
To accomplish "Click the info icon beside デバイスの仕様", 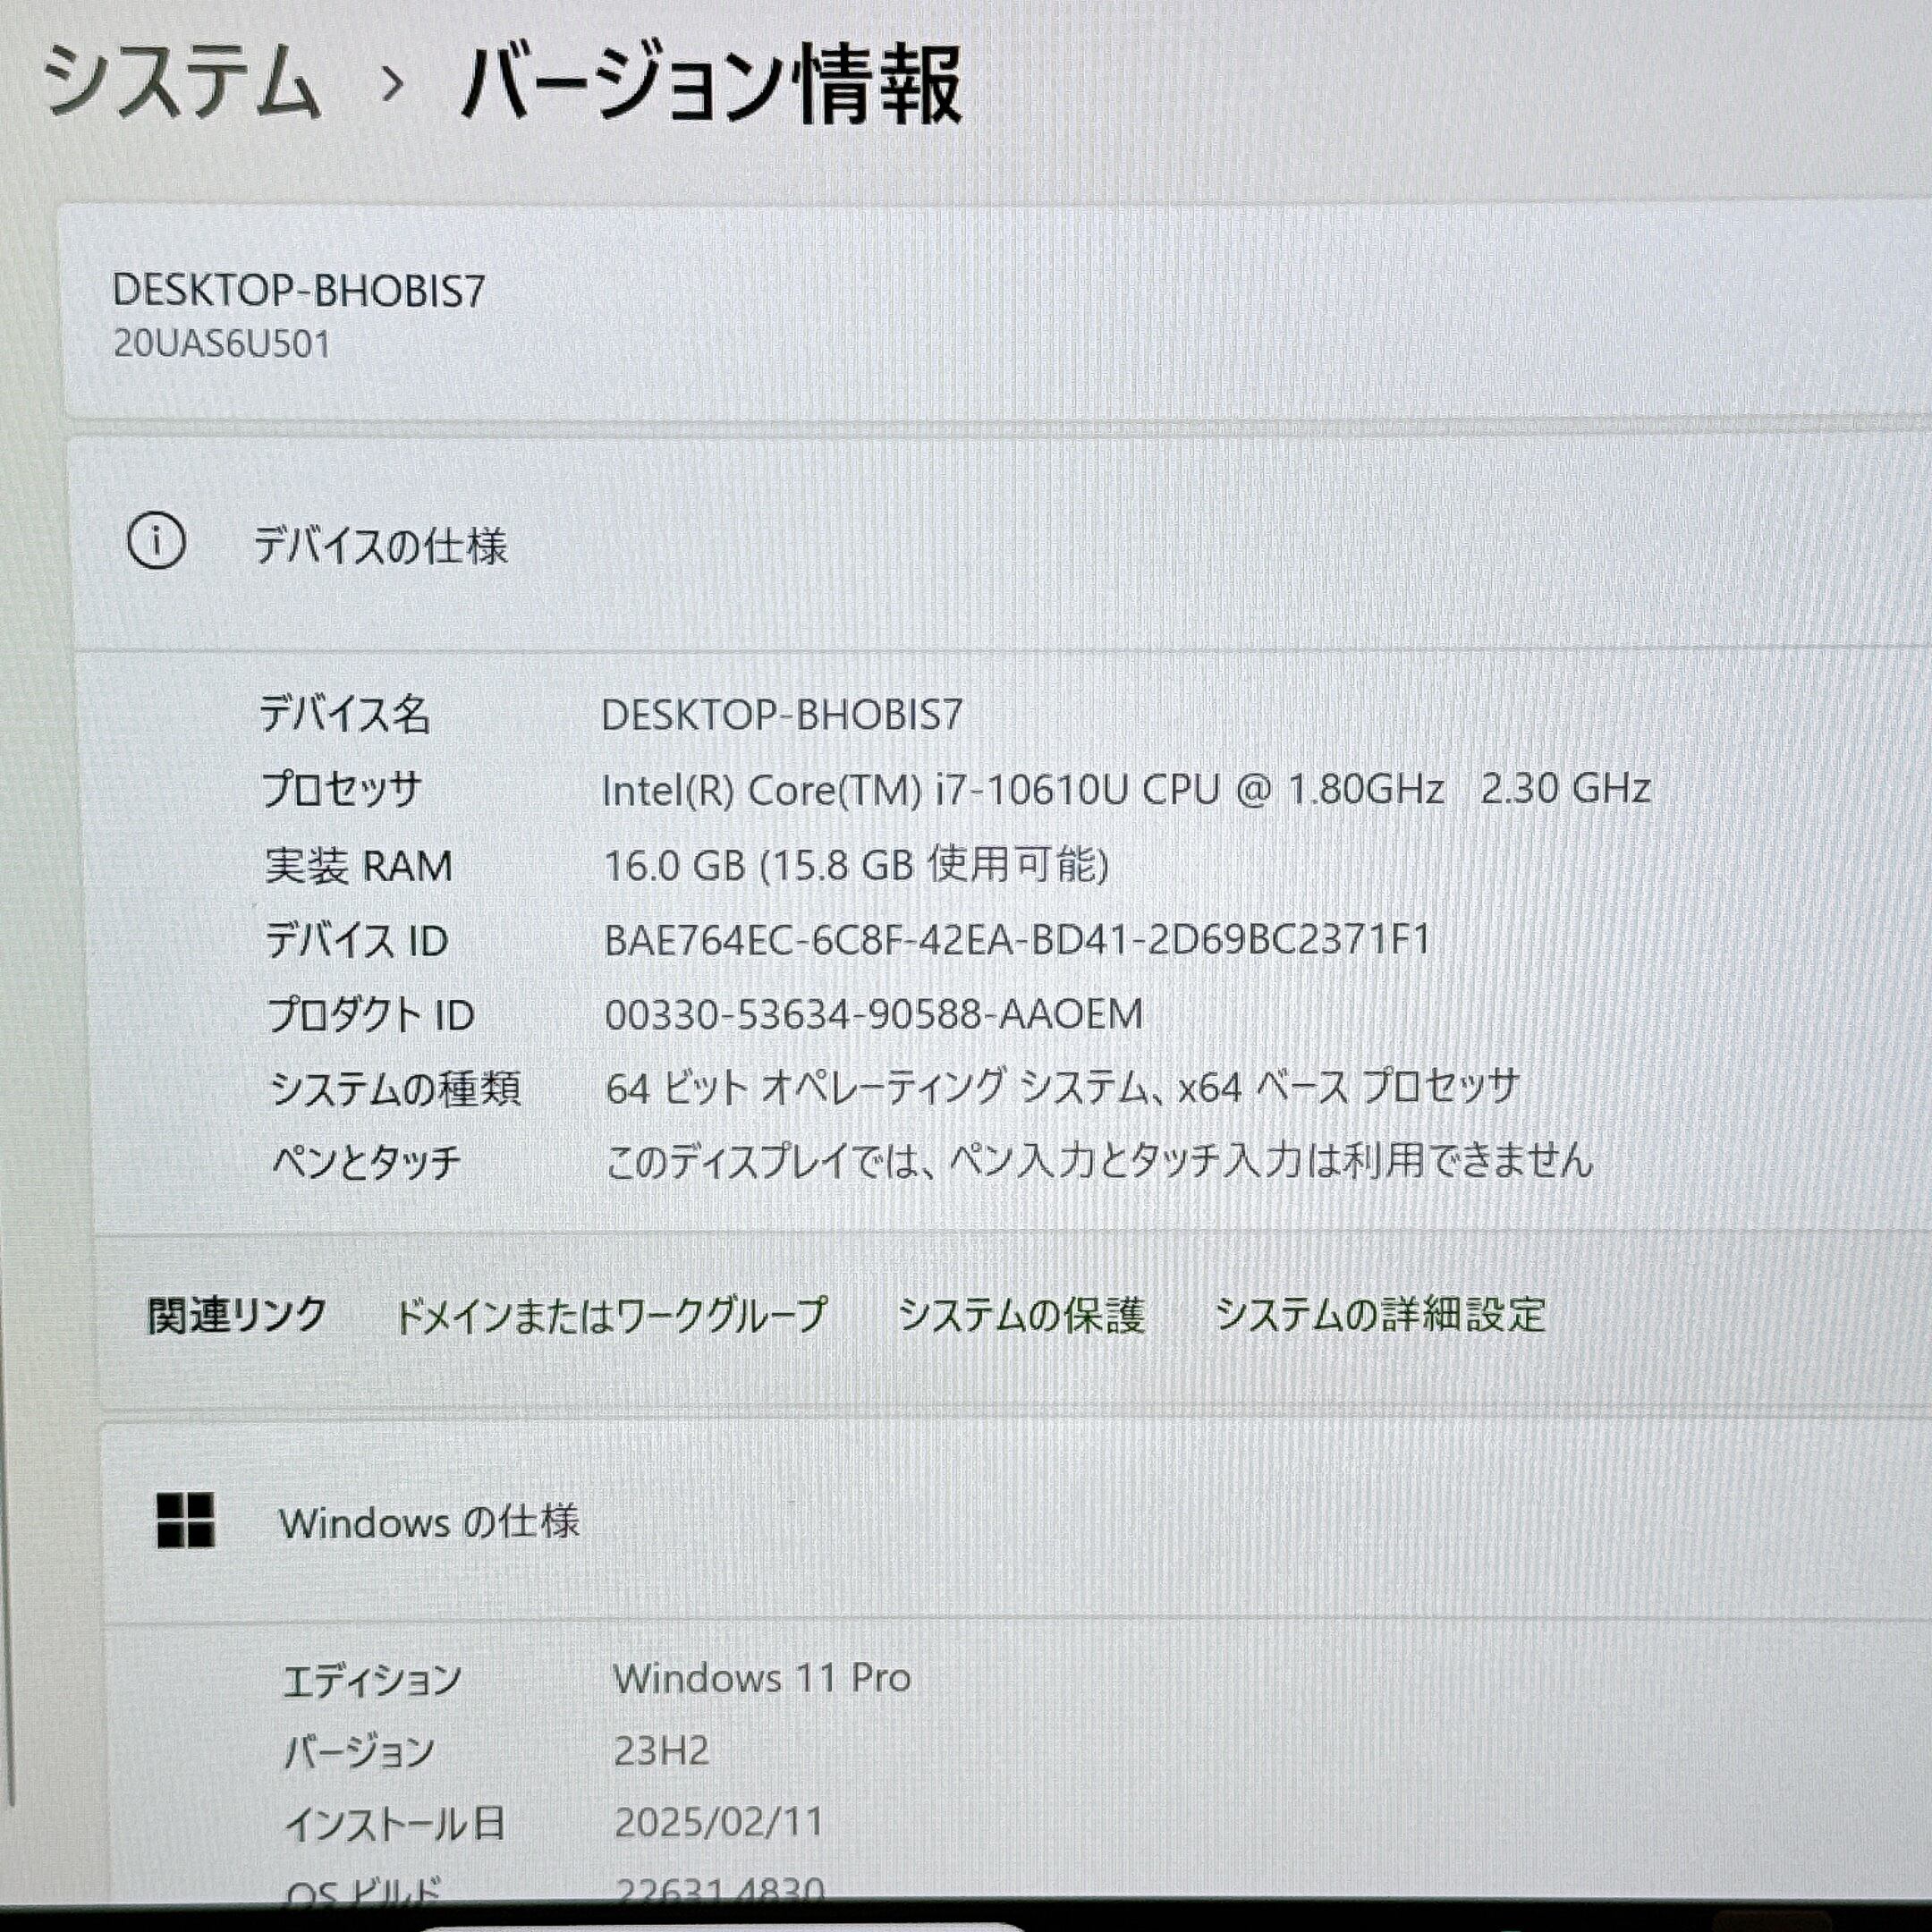I will click(156, 542).
